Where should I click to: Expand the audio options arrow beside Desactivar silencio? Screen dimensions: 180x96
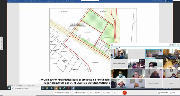(x=70, y=93)
